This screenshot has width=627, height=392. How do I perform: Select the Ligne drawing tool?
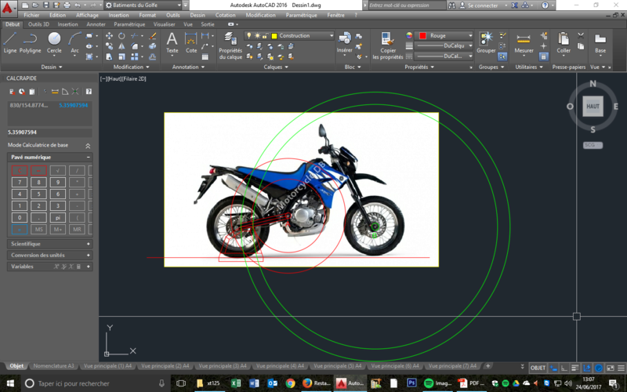click(10, 42)
